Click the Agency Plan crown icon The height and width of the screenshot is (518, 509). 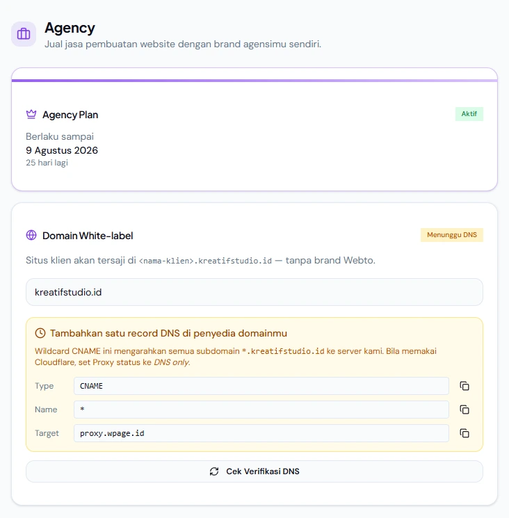coord(31,114)
